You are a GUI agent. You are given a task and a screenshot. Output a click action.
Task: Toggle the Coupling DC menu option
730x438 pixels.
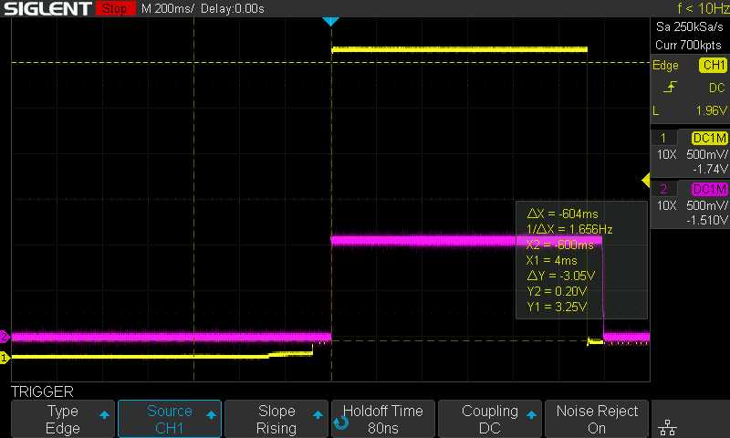489,419
